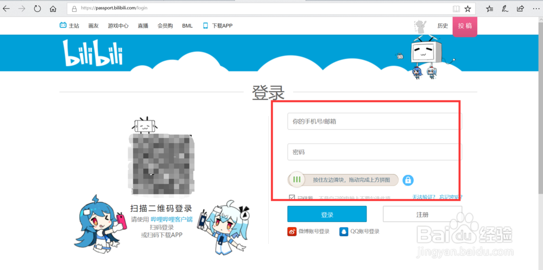Click the browser forward arrow

(22, 9)
